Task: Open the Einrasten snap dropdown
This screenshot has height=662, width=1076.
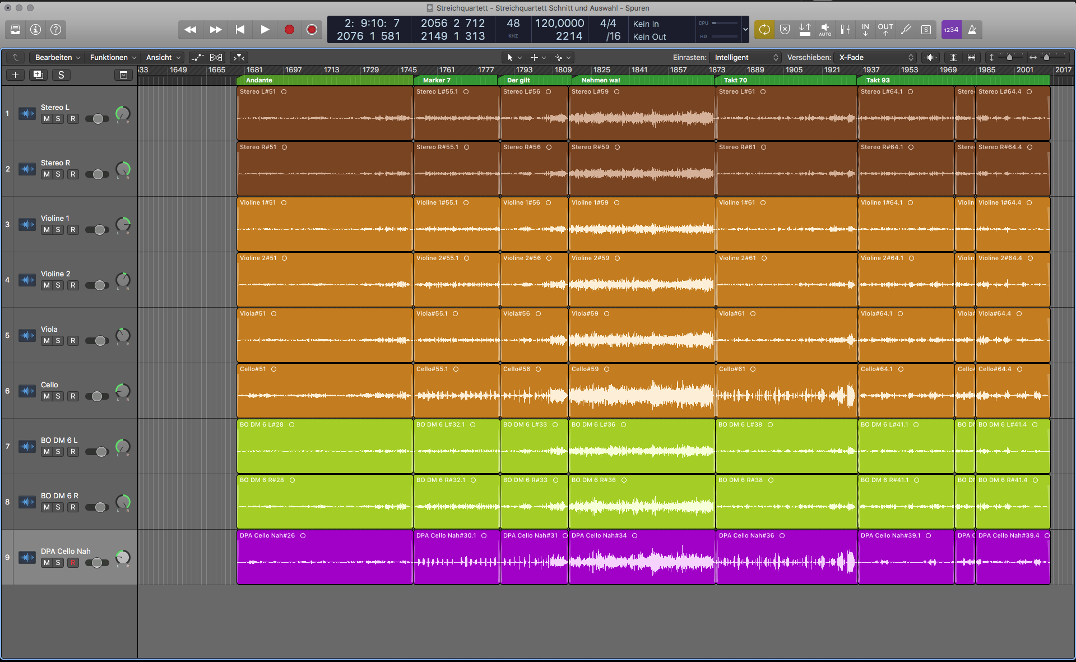Action: tap(745, 57)
